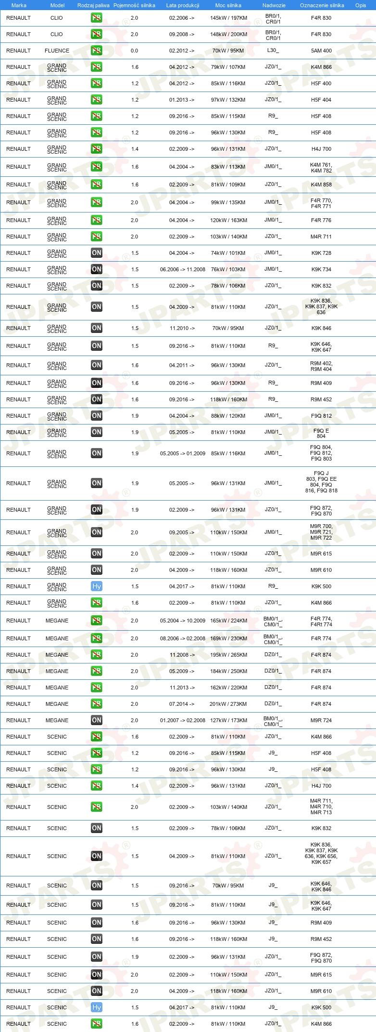Select petrol icon in the M4R 713 row

96,807
